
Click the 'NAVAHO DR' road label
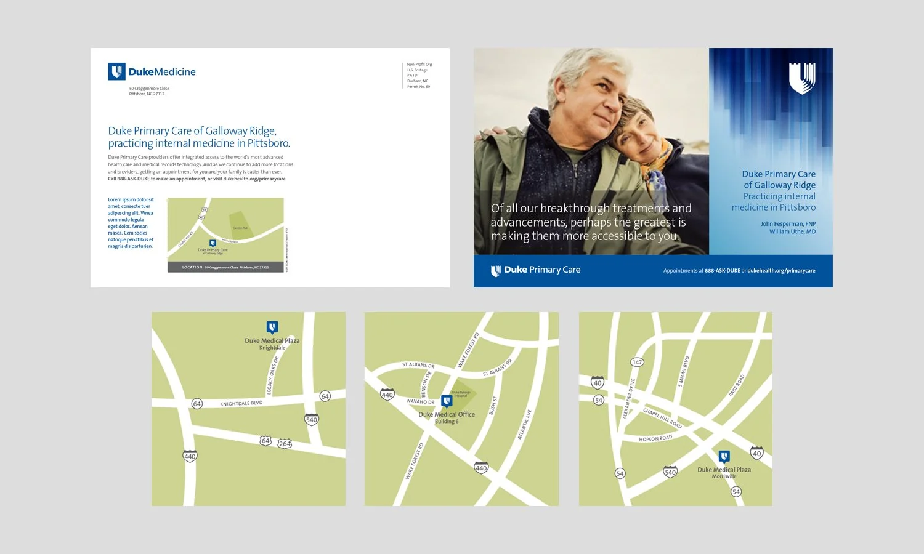coord(421,401)
